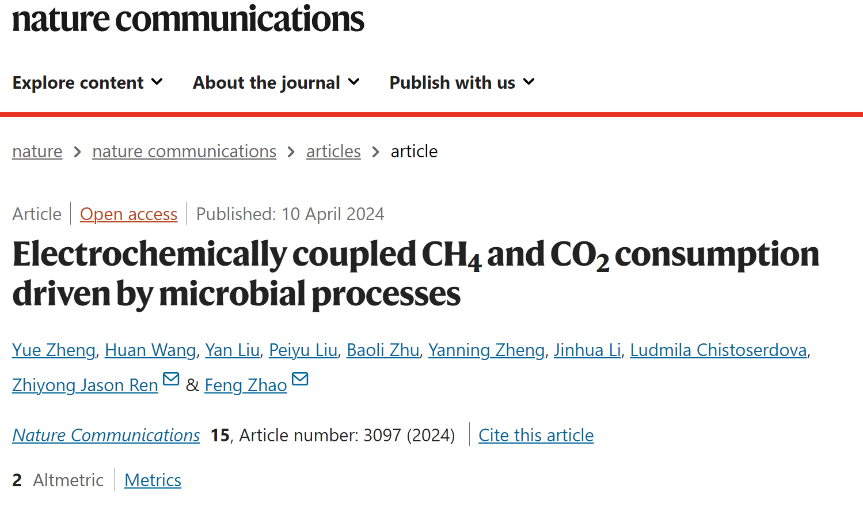
Task: Go to the nature breadcrumb link
Action: 37,151
